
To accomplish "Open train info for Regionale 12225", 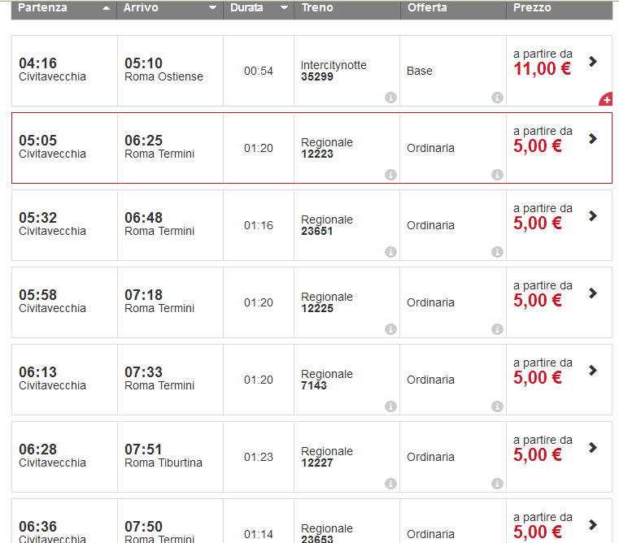I will [x=390, y=329].
